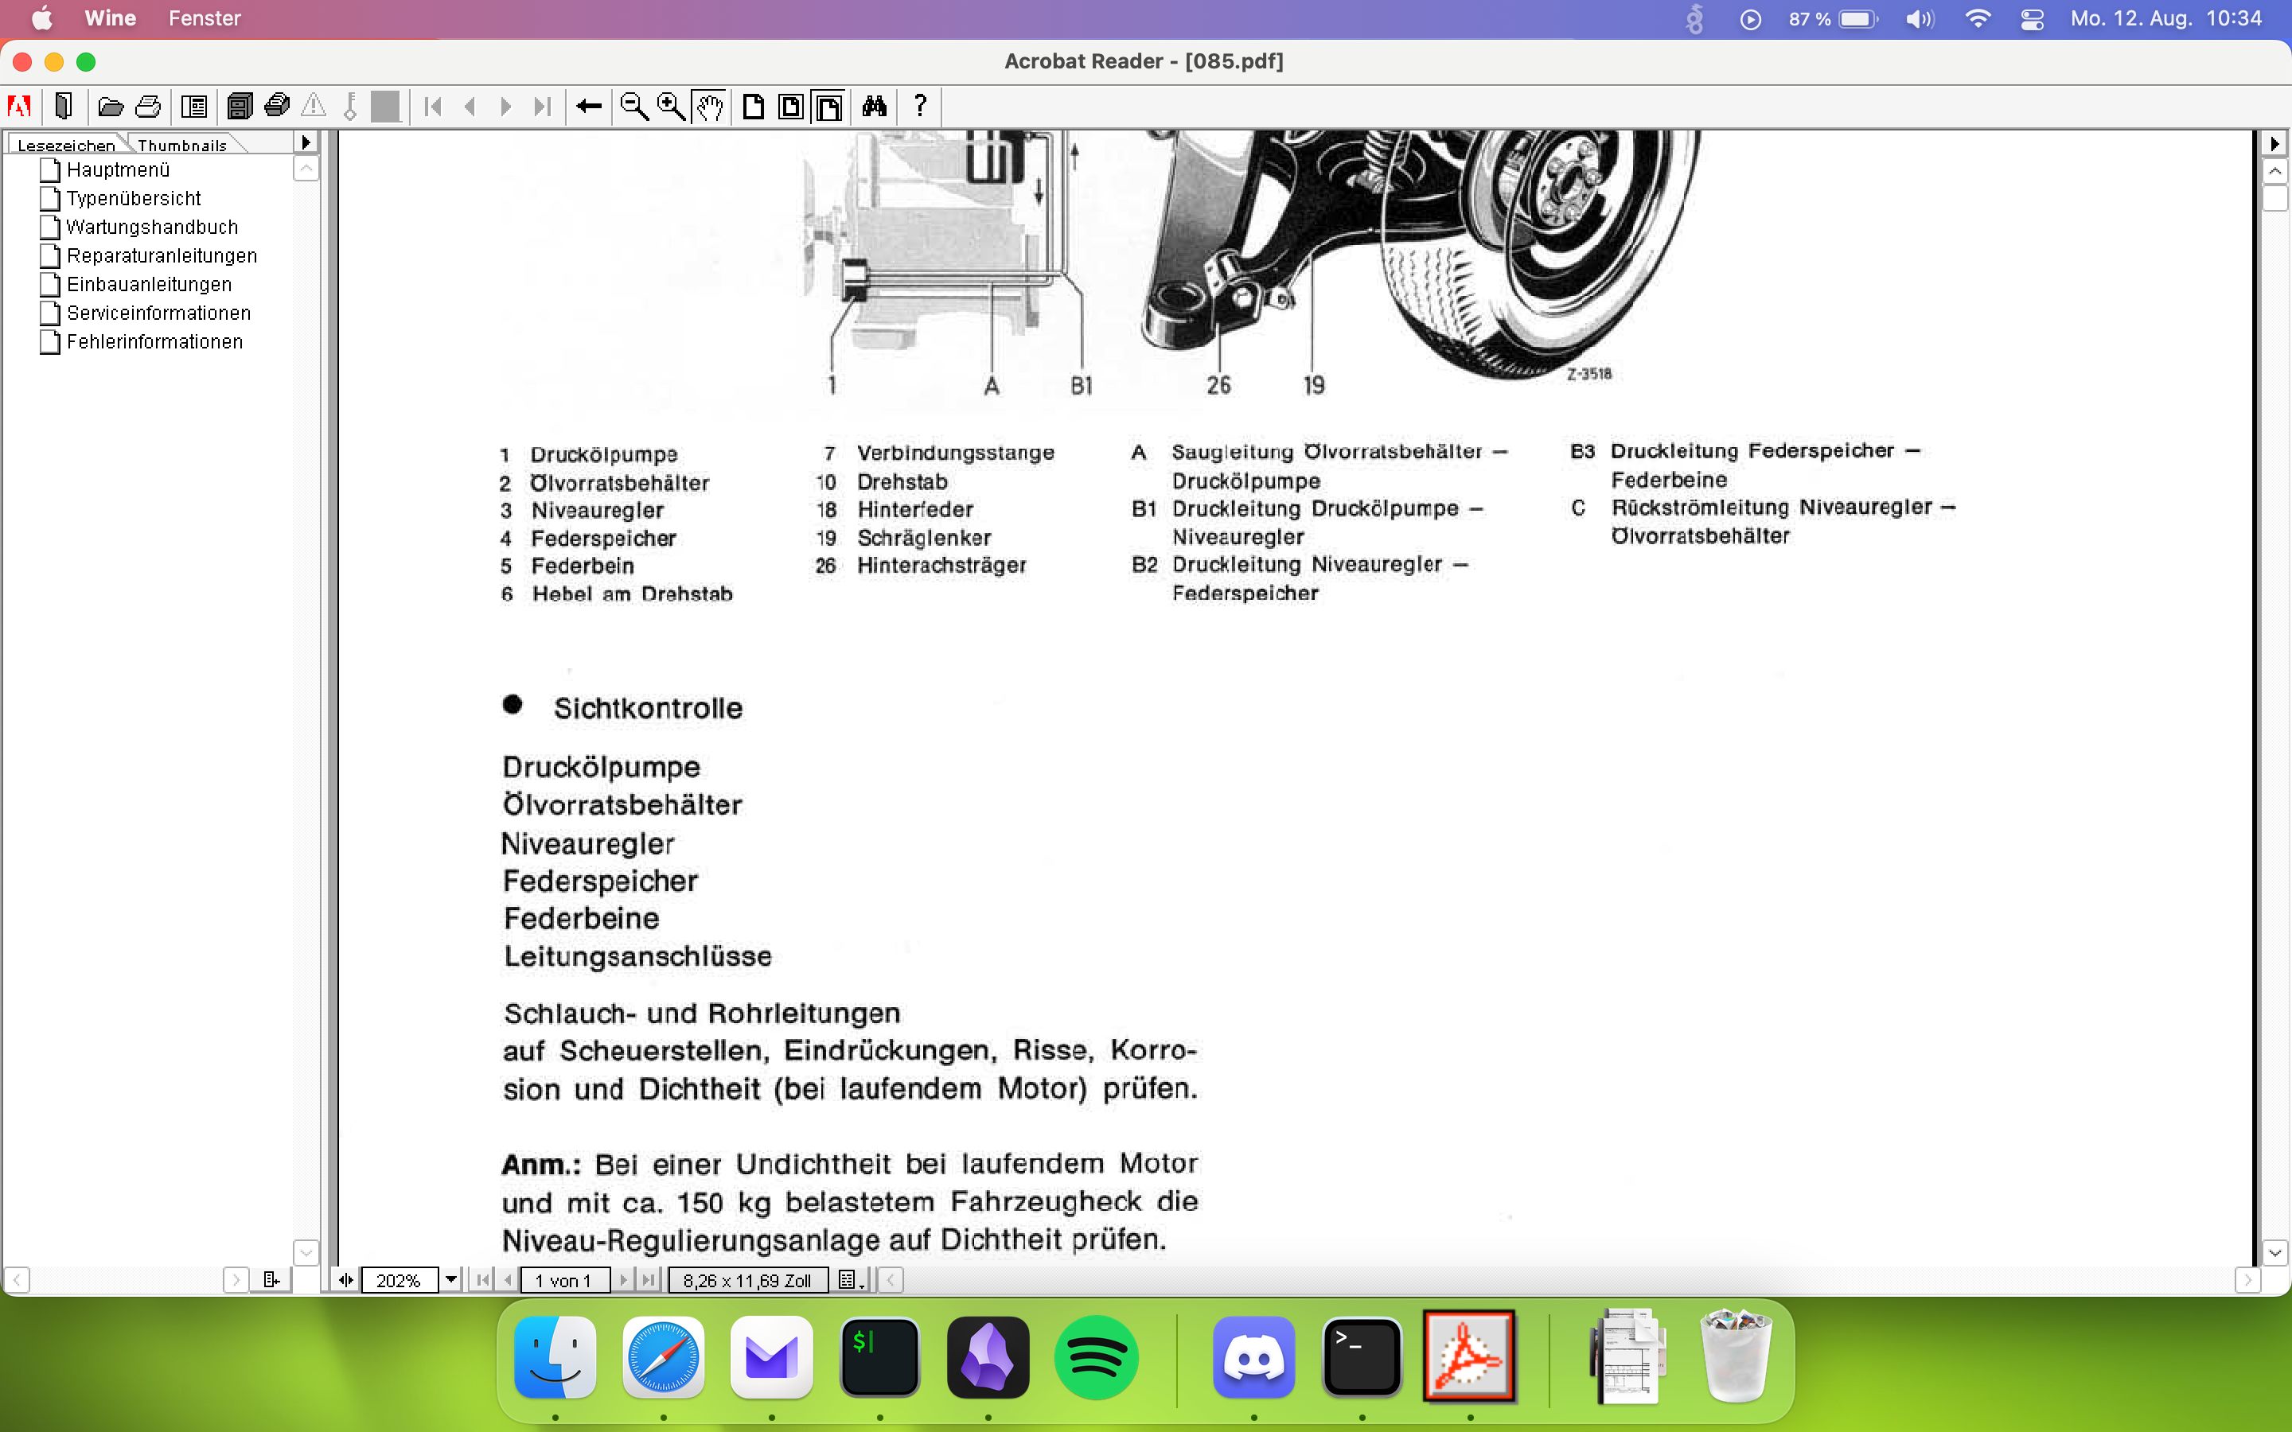Click the go back arrow icon
Viewport: 2292px width, 1432px height.
[588, 106]
